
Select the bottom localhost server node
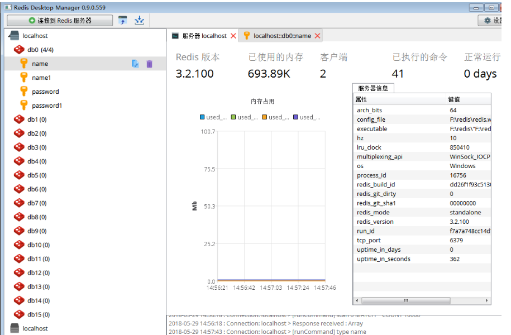(35, 328)
